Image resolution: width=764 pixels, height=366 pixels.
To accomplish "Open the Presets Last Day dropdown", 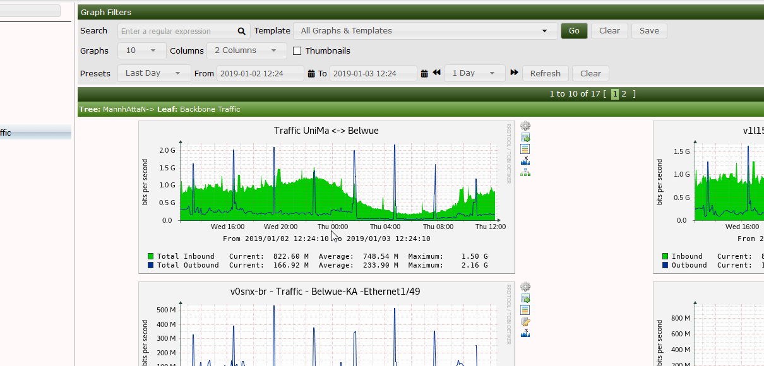I will [154, 73].
